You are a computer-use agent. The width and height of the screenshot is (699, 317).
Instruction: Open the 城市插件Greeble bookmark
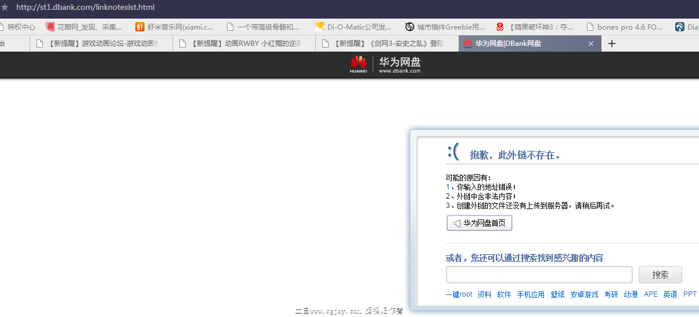point(445,27)
